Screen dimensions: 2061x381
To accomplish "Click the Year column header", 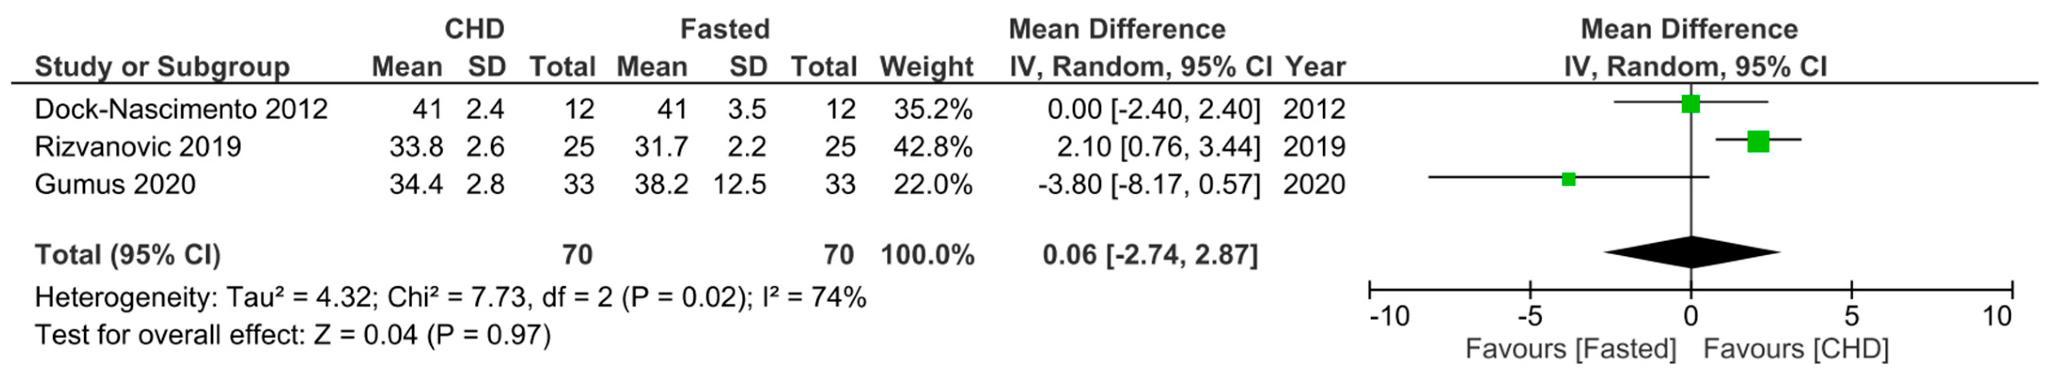I will tap(1315, 66).
